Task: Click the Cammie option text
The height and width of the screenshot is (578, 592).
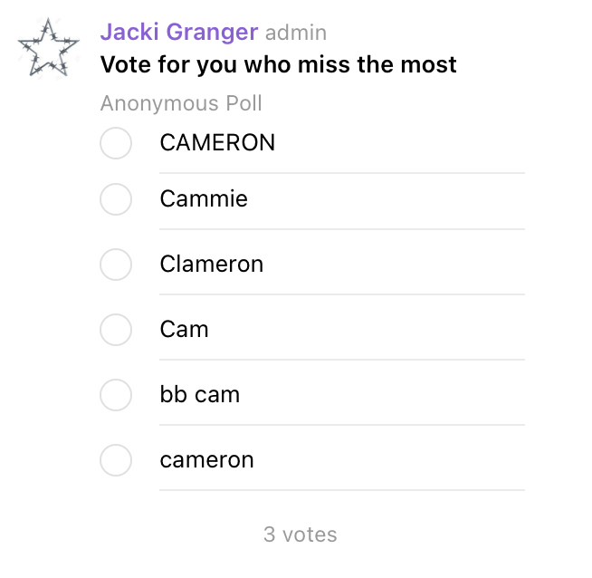Action: click(204, 198)
